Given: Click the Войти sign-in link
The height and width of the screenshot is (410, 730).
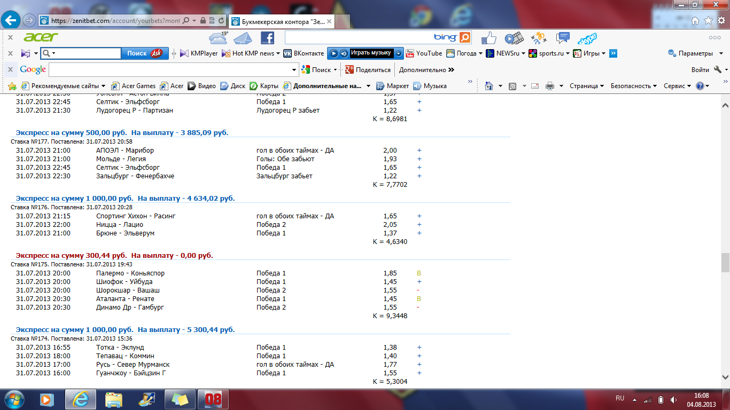Looking at the screenshot, I should tap(700, 69).
